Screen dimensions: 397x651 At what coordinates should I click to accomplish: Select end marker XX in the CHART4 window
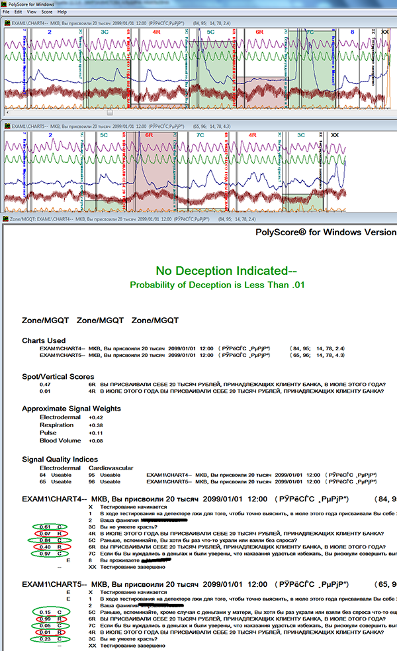385,32
